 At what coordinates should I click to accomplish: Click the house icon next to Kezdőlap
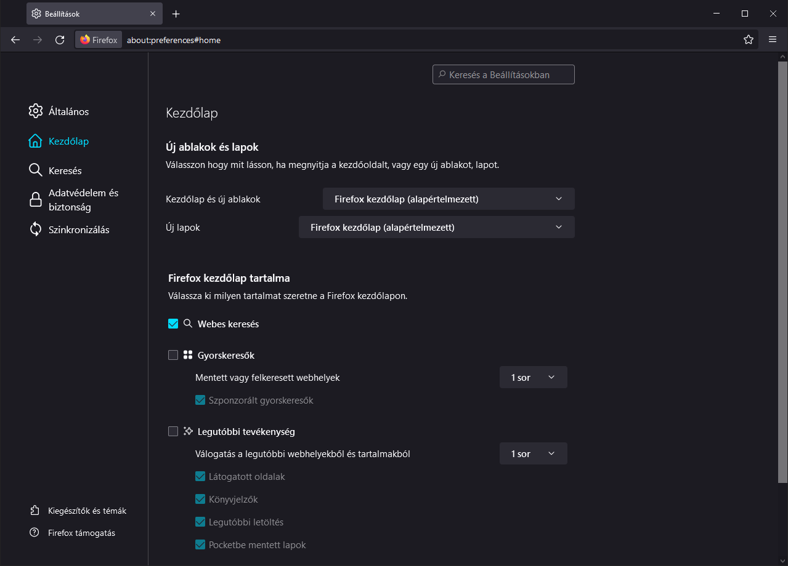click(x=36, y=141)
